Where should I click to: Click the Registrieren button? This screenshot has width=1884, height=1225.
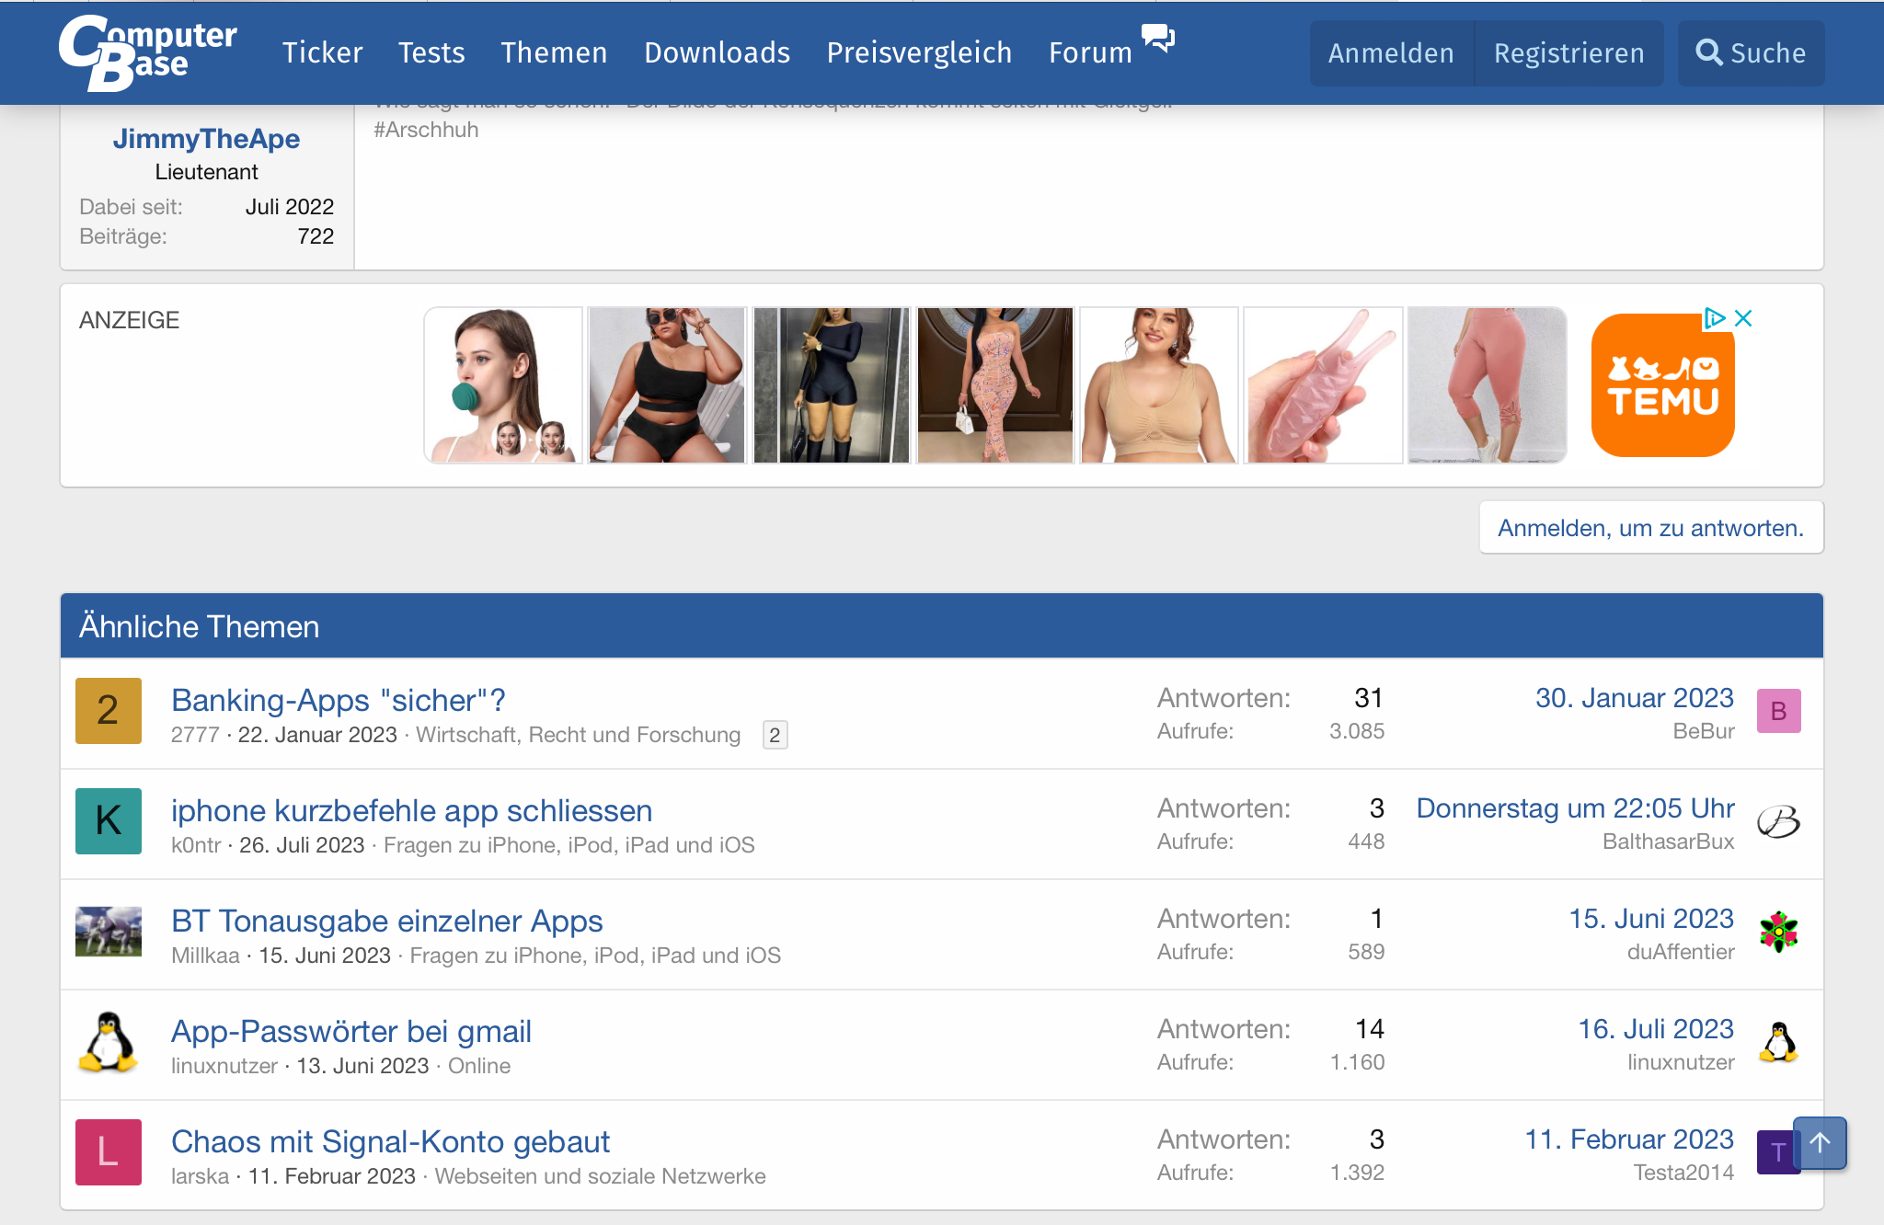tap(1568, 53)
